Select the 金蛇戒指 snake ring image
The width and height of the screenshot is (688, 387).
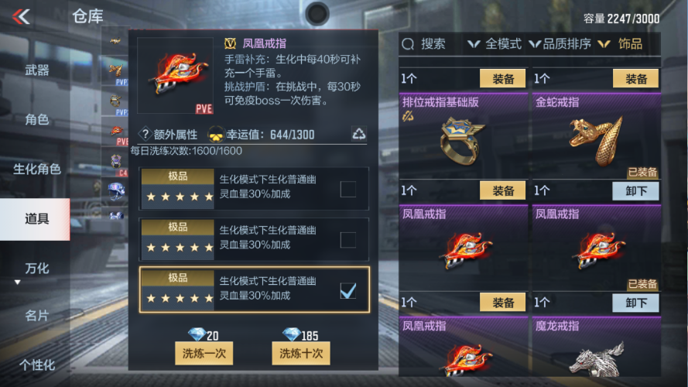[596, 140]
